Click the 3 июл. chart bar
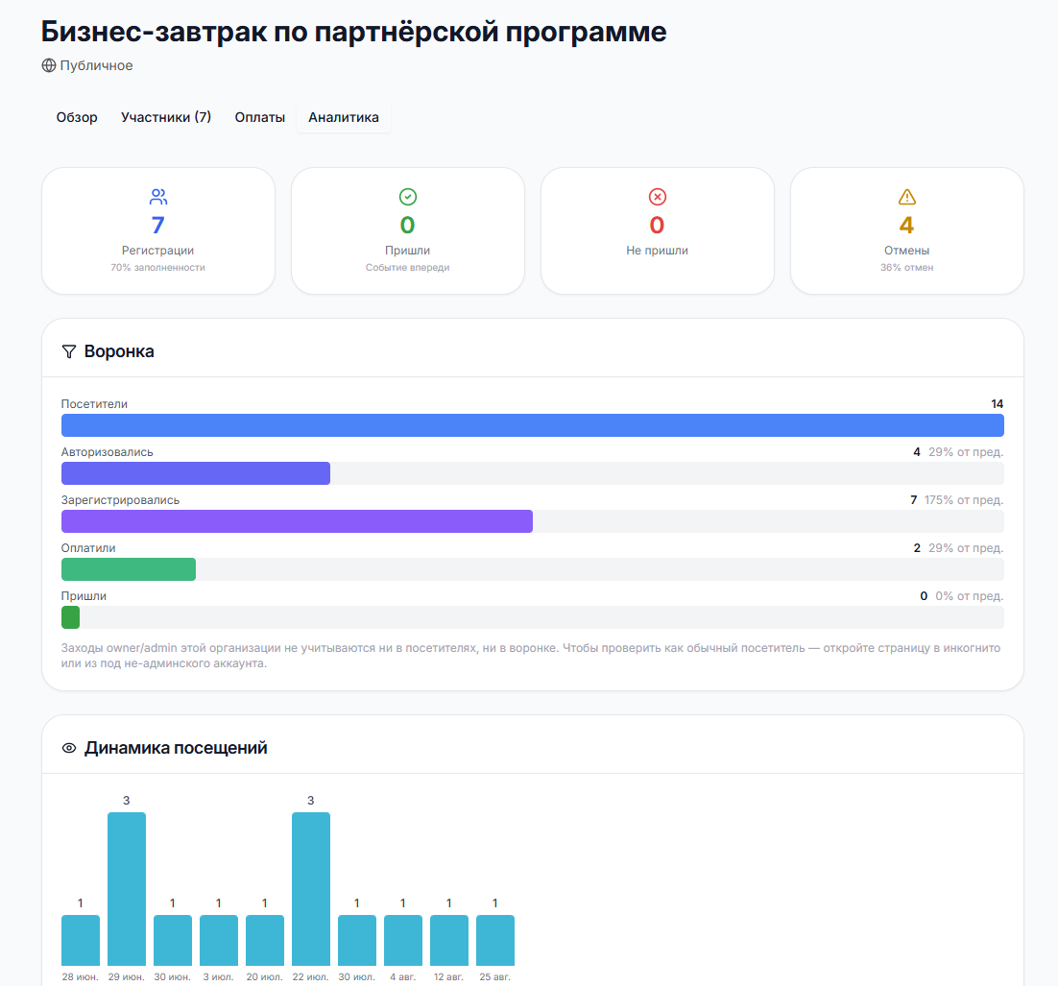The width and height of the screenshot is (1058, 986). click(219, 940)
